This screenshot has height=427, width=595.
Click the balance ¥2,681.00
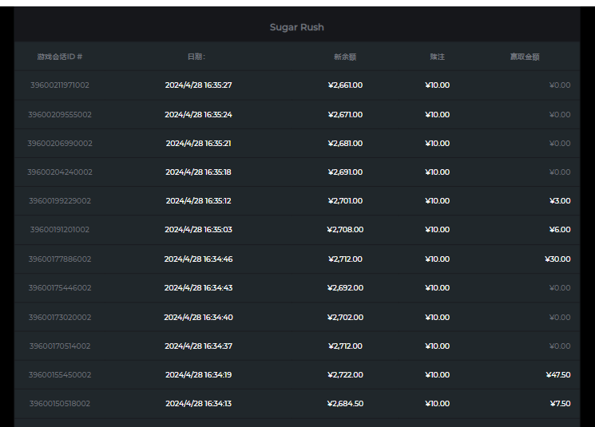tap(345, 144)
